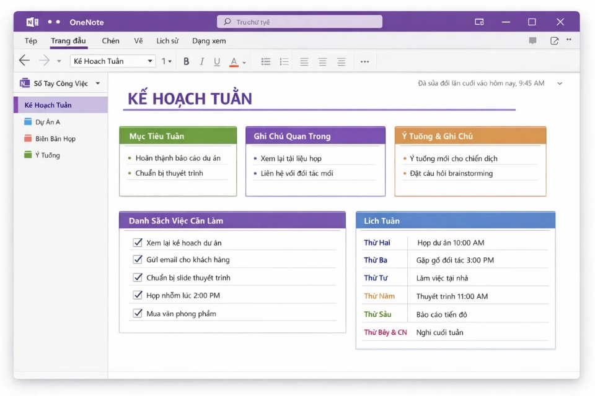
Task: Apply bold formatting with the B icon
Action: (x=186, y=61)
